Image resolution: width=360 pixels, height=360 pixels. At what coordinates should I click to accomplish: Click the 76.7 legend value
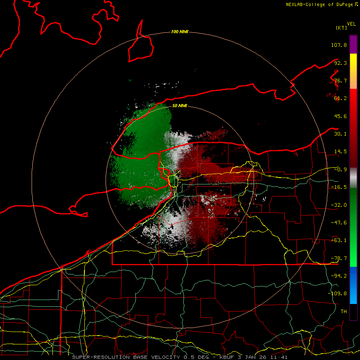tap(340, 80)
